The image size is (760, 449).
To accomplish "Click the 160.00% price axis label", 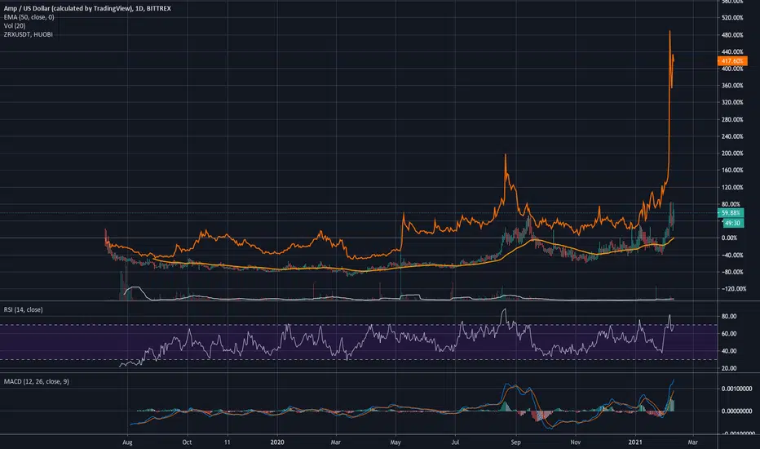I will (732, 171).
